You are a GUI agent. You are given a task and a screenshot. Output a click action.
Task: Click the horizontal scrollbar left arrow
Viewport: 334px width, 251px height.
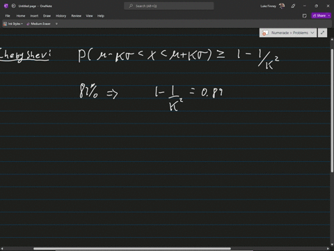[2, 249]
